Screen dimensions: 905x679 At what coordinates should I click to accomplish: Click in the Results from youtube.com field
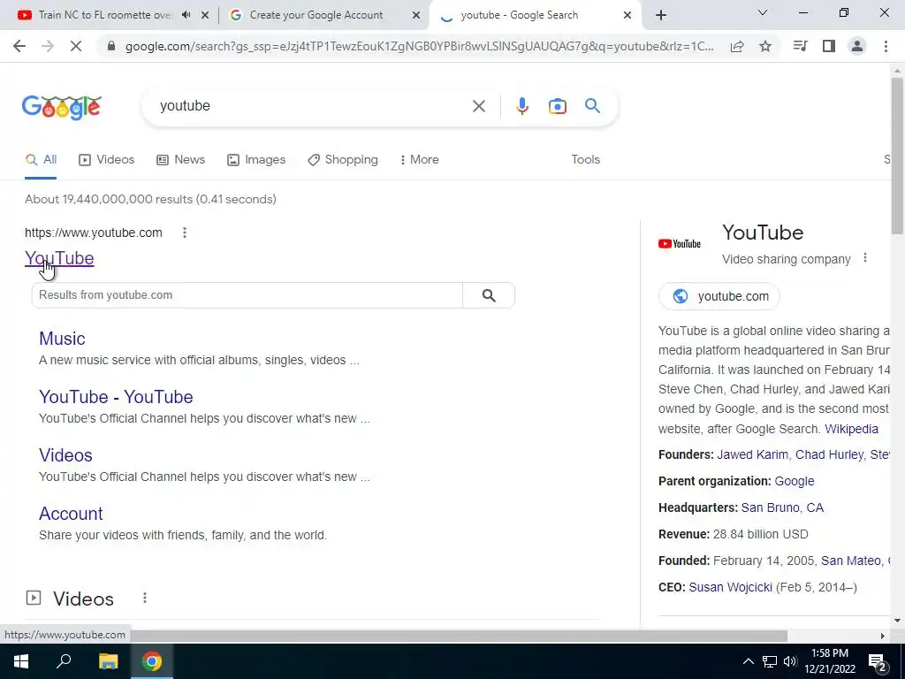tap(247, 295)
